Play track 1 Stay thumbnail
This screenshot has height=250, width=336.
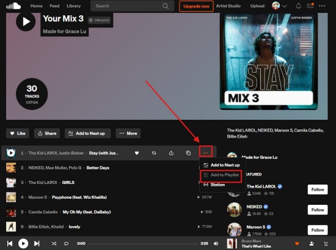pos(11,153)
